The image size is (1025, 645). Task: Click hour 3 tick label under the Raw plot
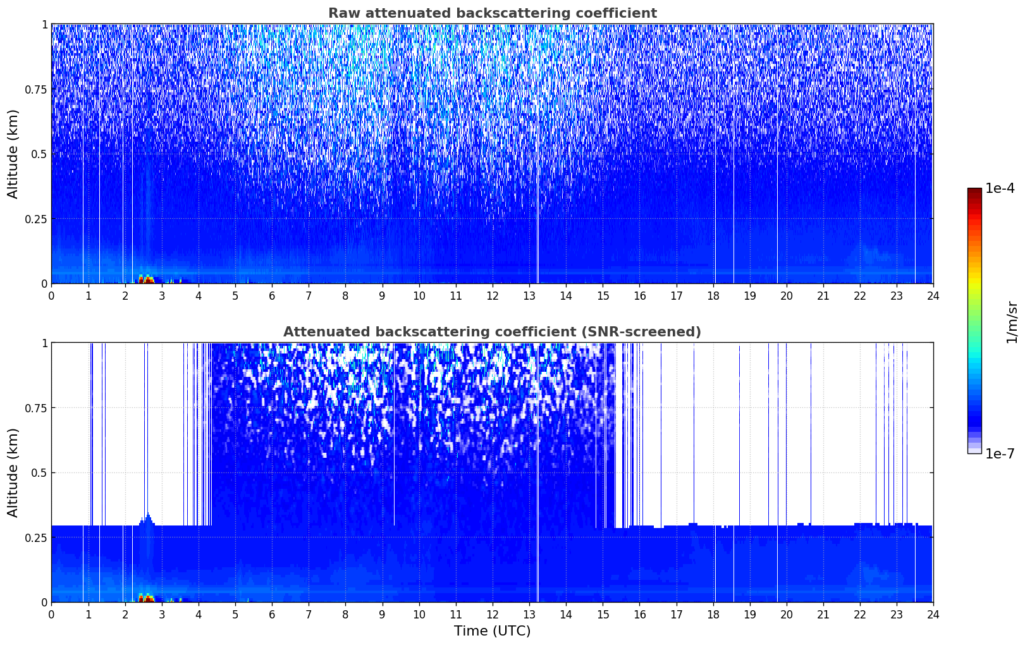coord(162,295)
